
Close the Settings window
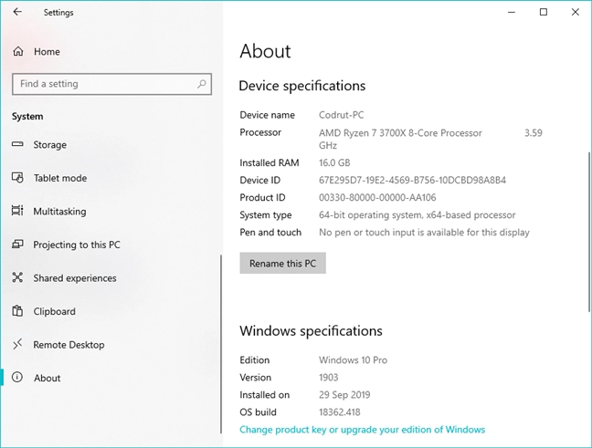point(575,12)
